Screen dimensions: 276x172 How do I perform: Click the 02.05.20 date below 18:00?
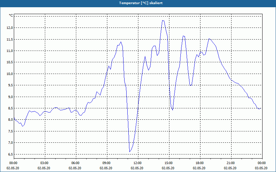(x=199, y=168)
